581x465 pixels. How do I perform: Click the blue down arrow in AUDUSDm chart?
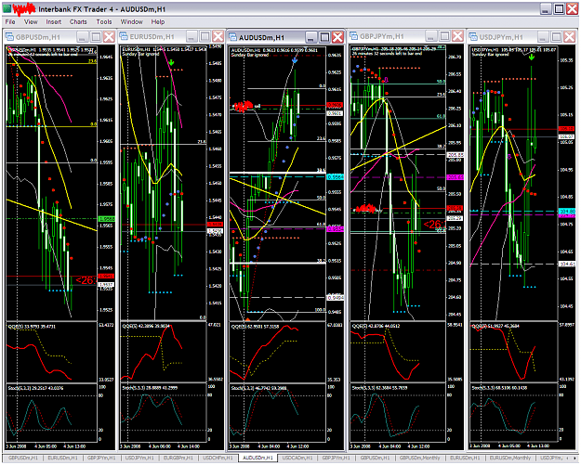tap(295, 59)
